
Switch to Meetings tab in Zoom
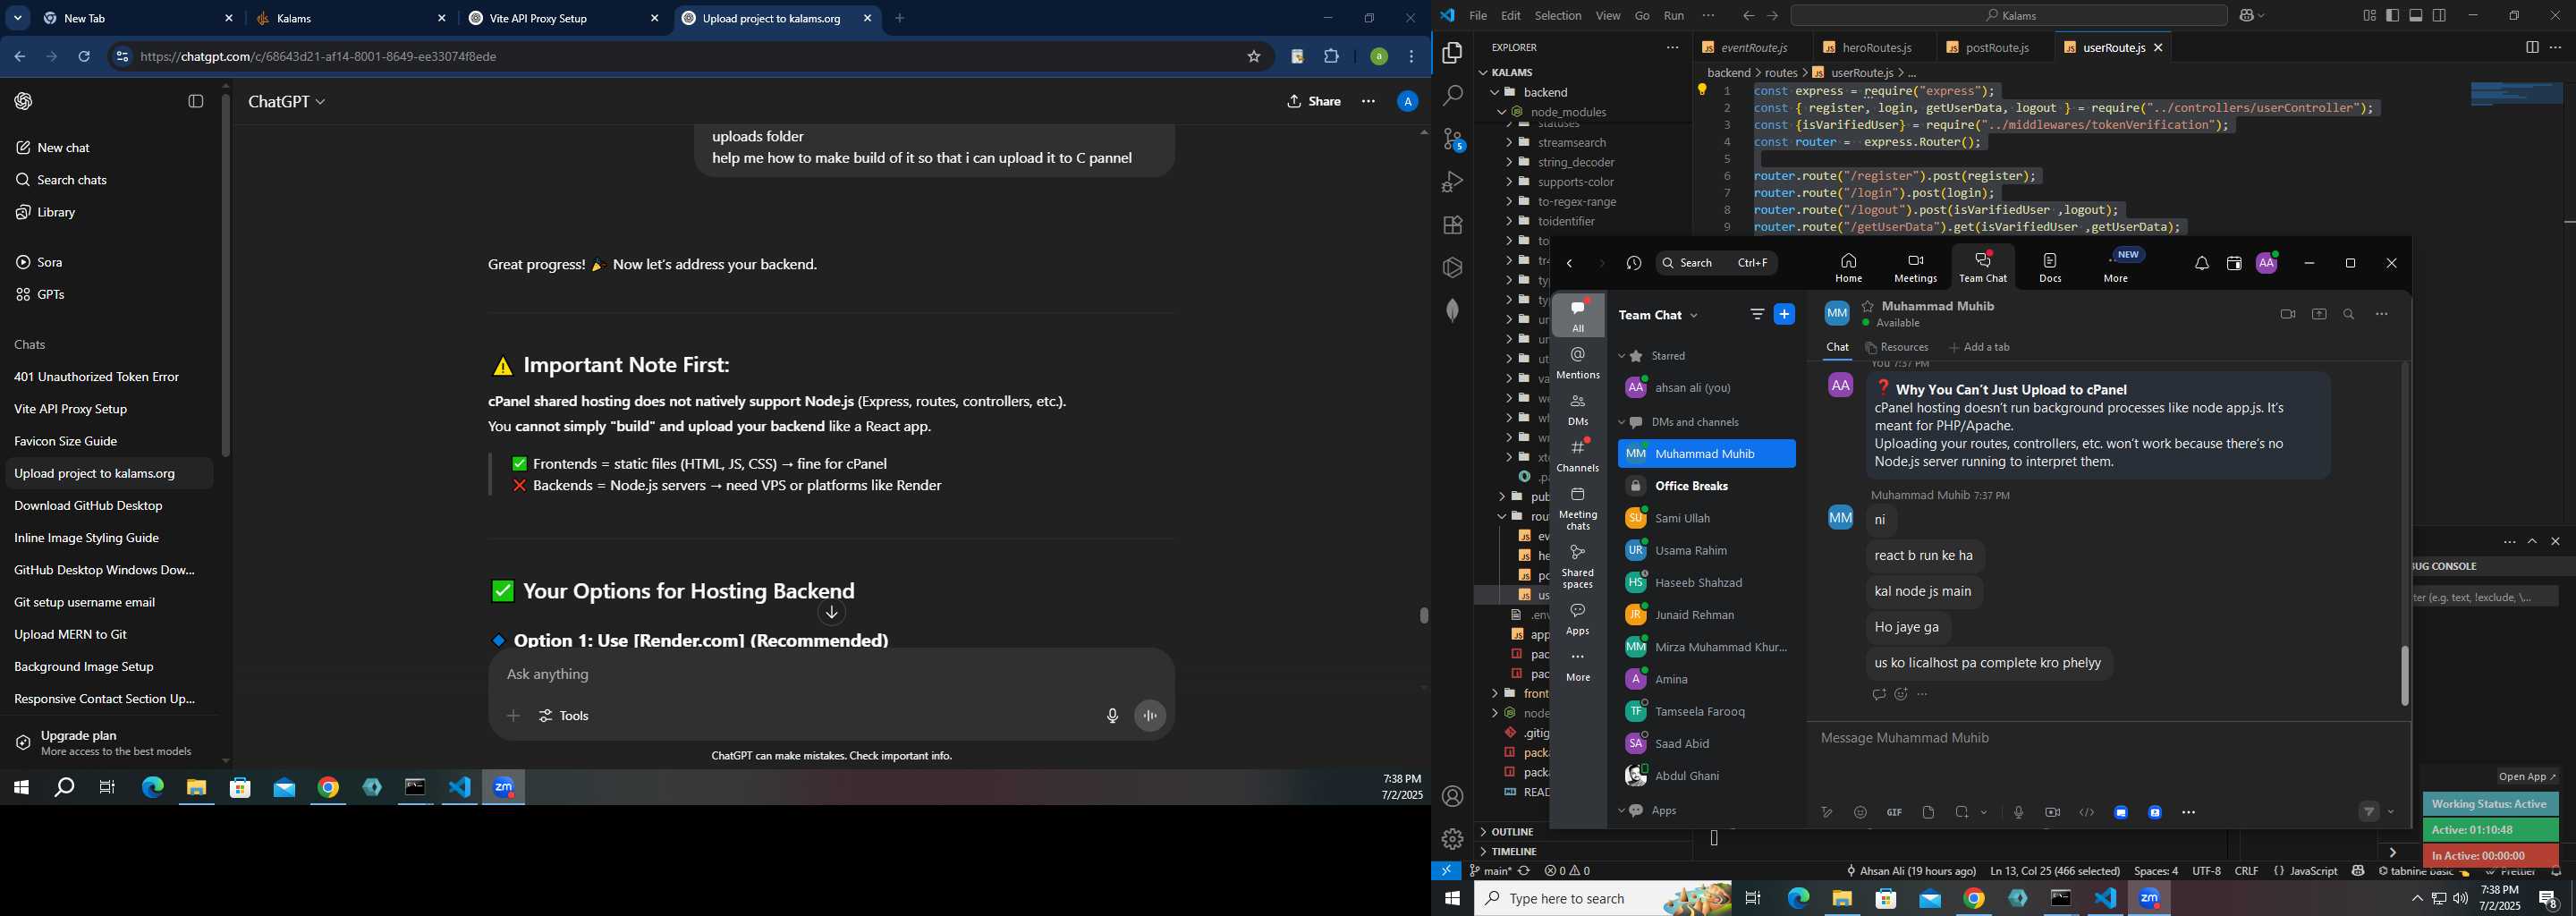click(1915, 267)
